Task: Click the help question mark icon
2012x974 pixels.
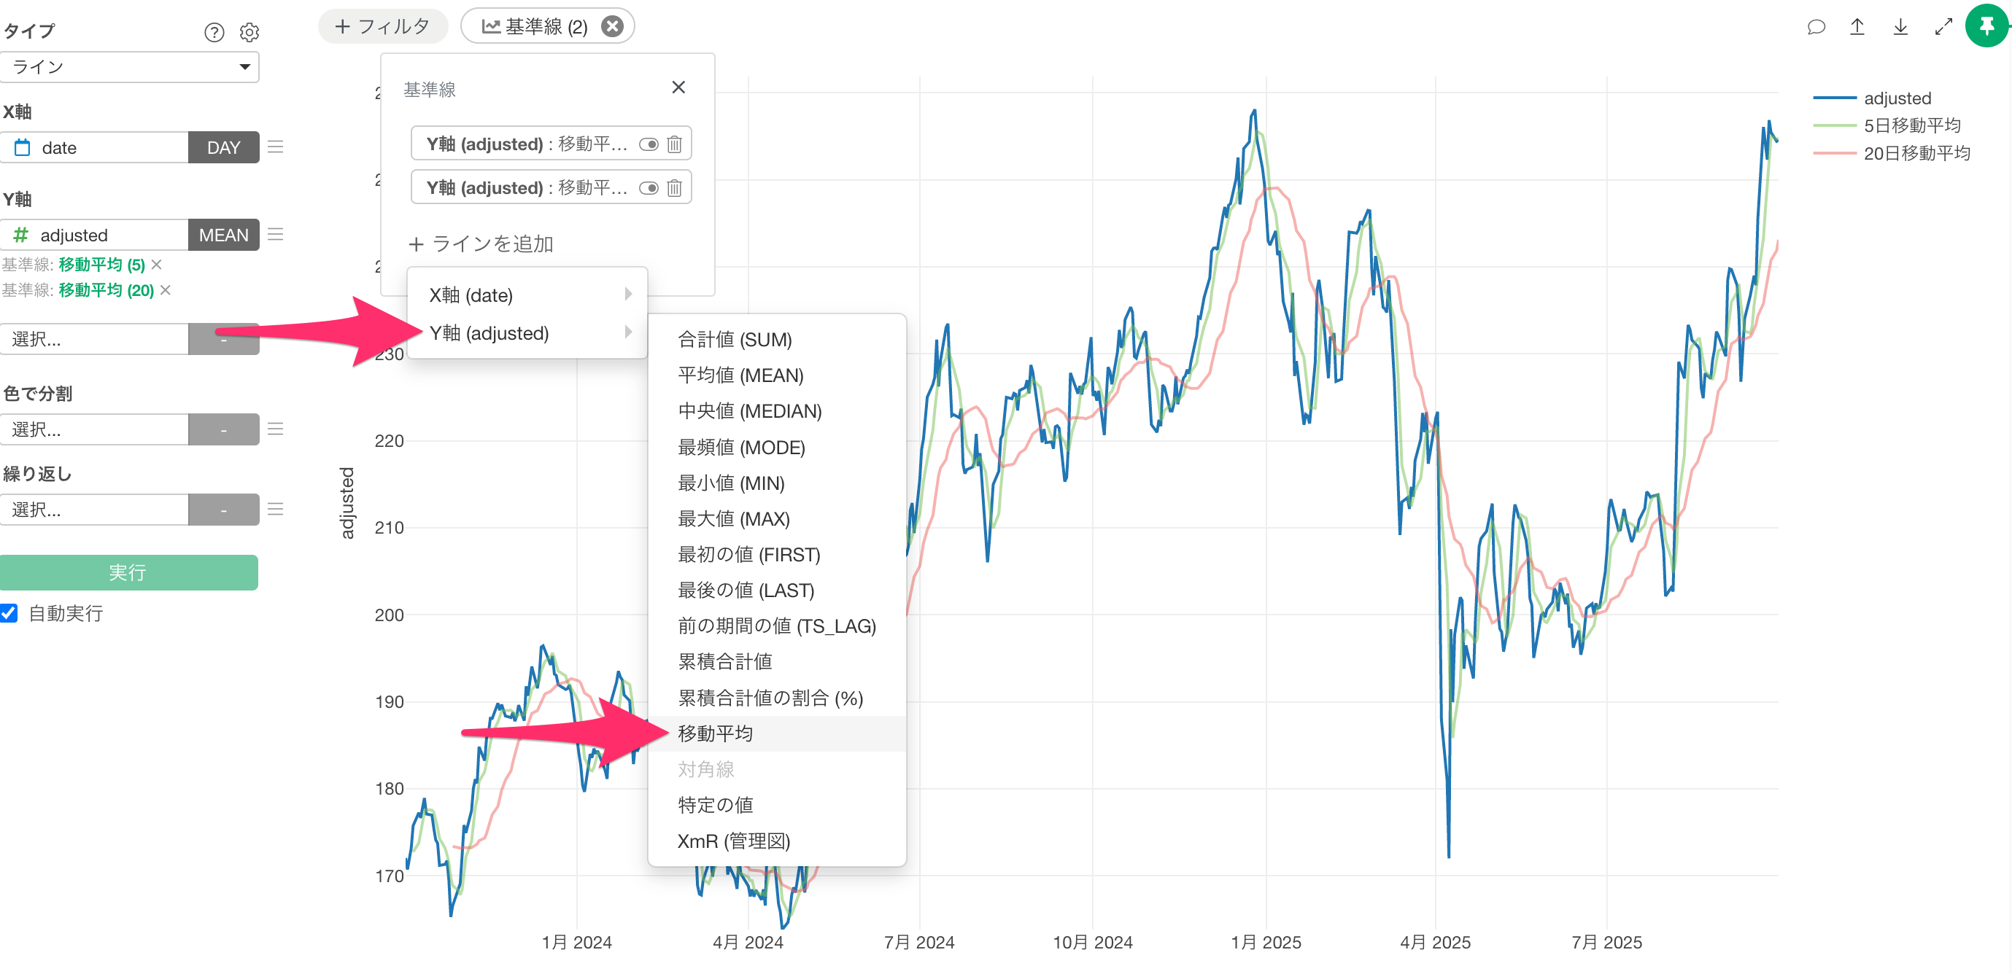Action: pos(214,32)
